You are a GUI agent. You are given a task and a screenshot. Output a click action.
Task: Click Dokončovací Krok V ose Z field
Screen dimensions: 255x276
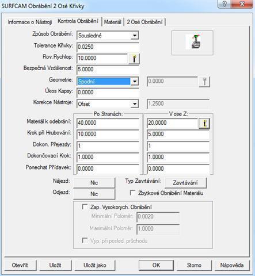pyautogui.click(x=178, y=158)
